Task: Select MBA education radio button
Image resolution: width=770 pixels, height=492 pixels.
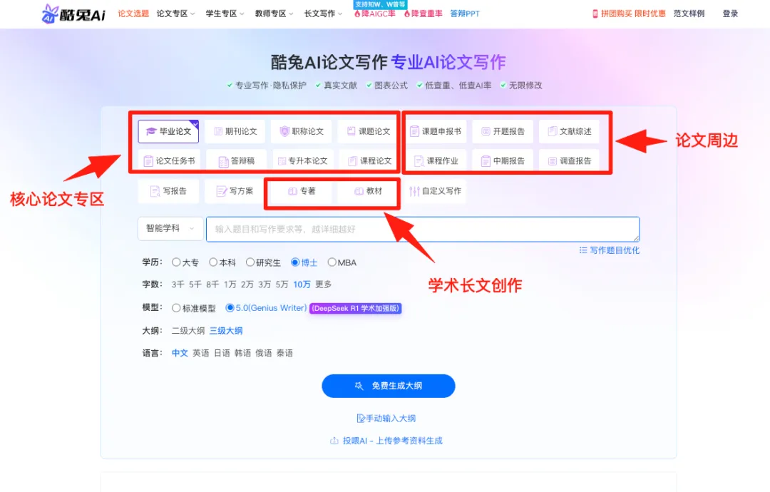Action: click(332, 262)
